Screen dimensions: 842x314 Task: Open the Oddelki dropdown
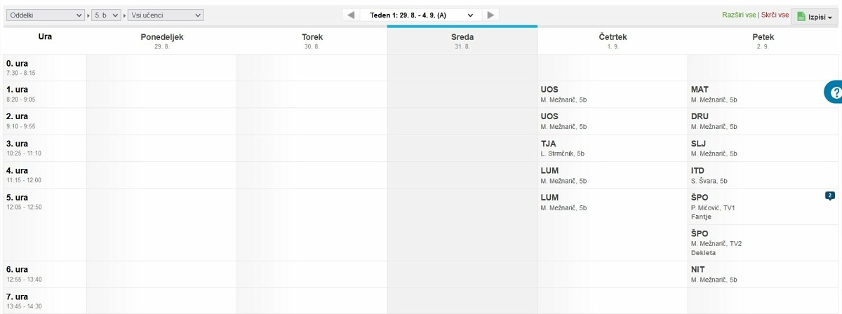[x=46, y=15]
